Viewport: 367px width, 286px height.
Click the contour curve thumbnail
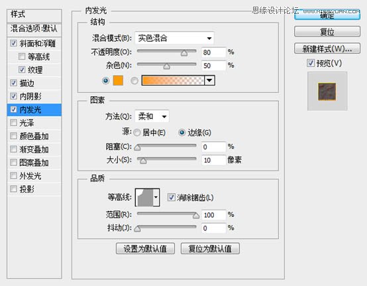[144, 197]
